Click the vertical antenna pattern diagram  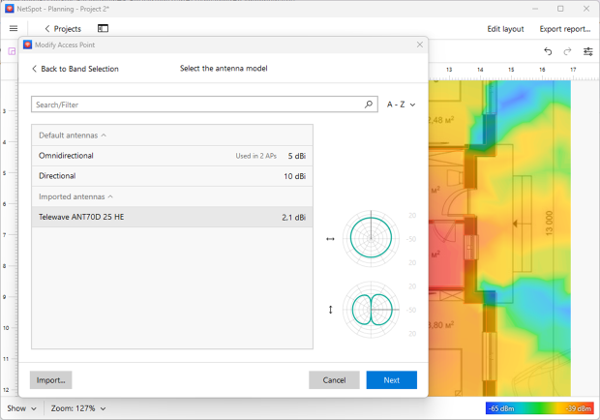tap(373, 310)
